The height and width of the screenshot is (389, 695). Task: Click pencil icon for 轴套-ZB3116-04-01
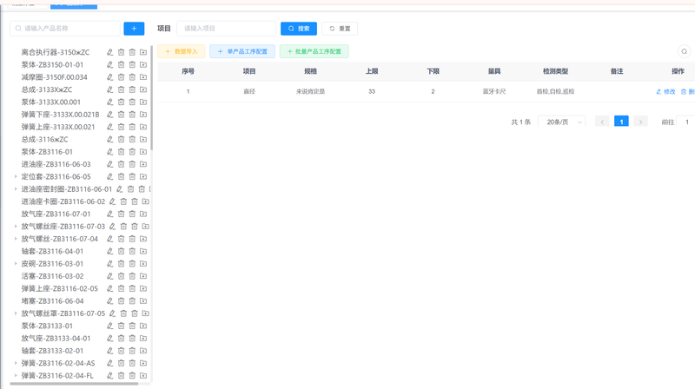pos(110,251)
